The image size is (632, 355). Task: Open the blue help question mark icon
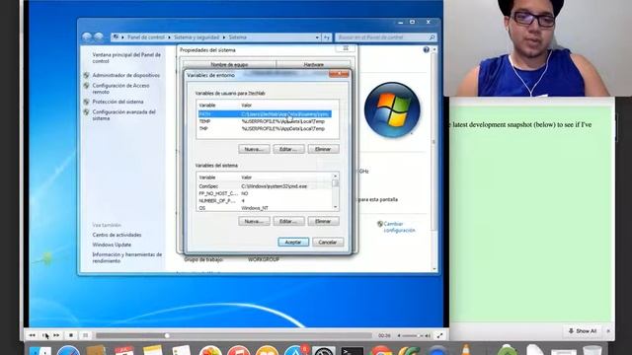pos(426,50)
